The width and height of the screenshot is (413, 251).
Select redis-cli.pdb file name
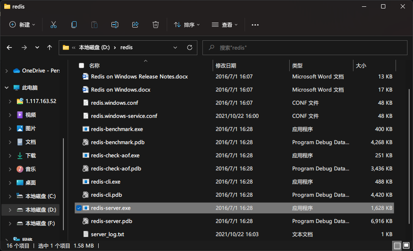tap(106, 195)
